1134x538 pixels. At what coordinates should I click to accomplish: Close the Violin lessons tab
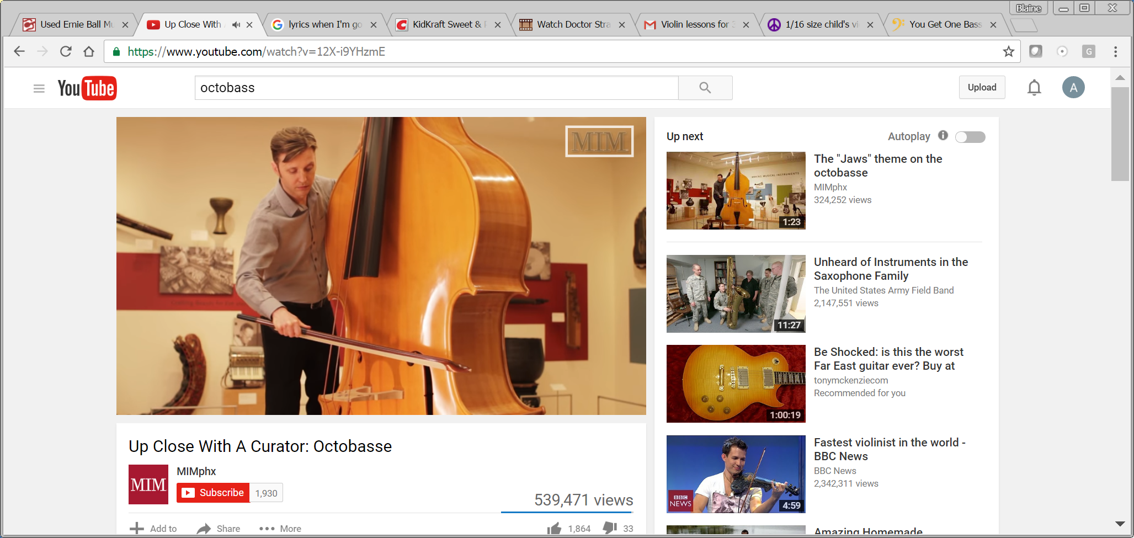pyautogui.click(x=746, y=25)
